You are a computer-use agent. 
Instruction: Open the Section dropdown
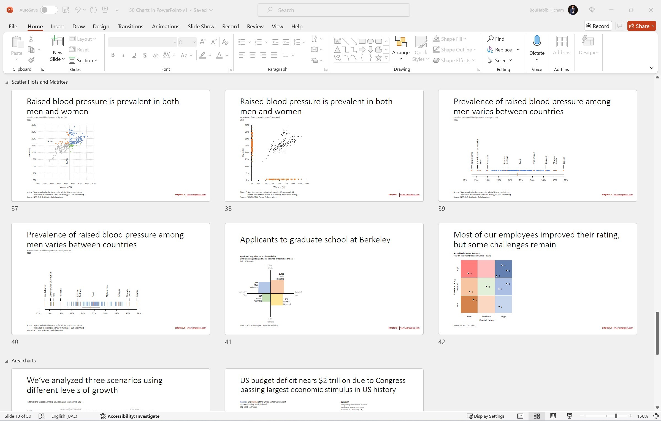pos(83,60)
